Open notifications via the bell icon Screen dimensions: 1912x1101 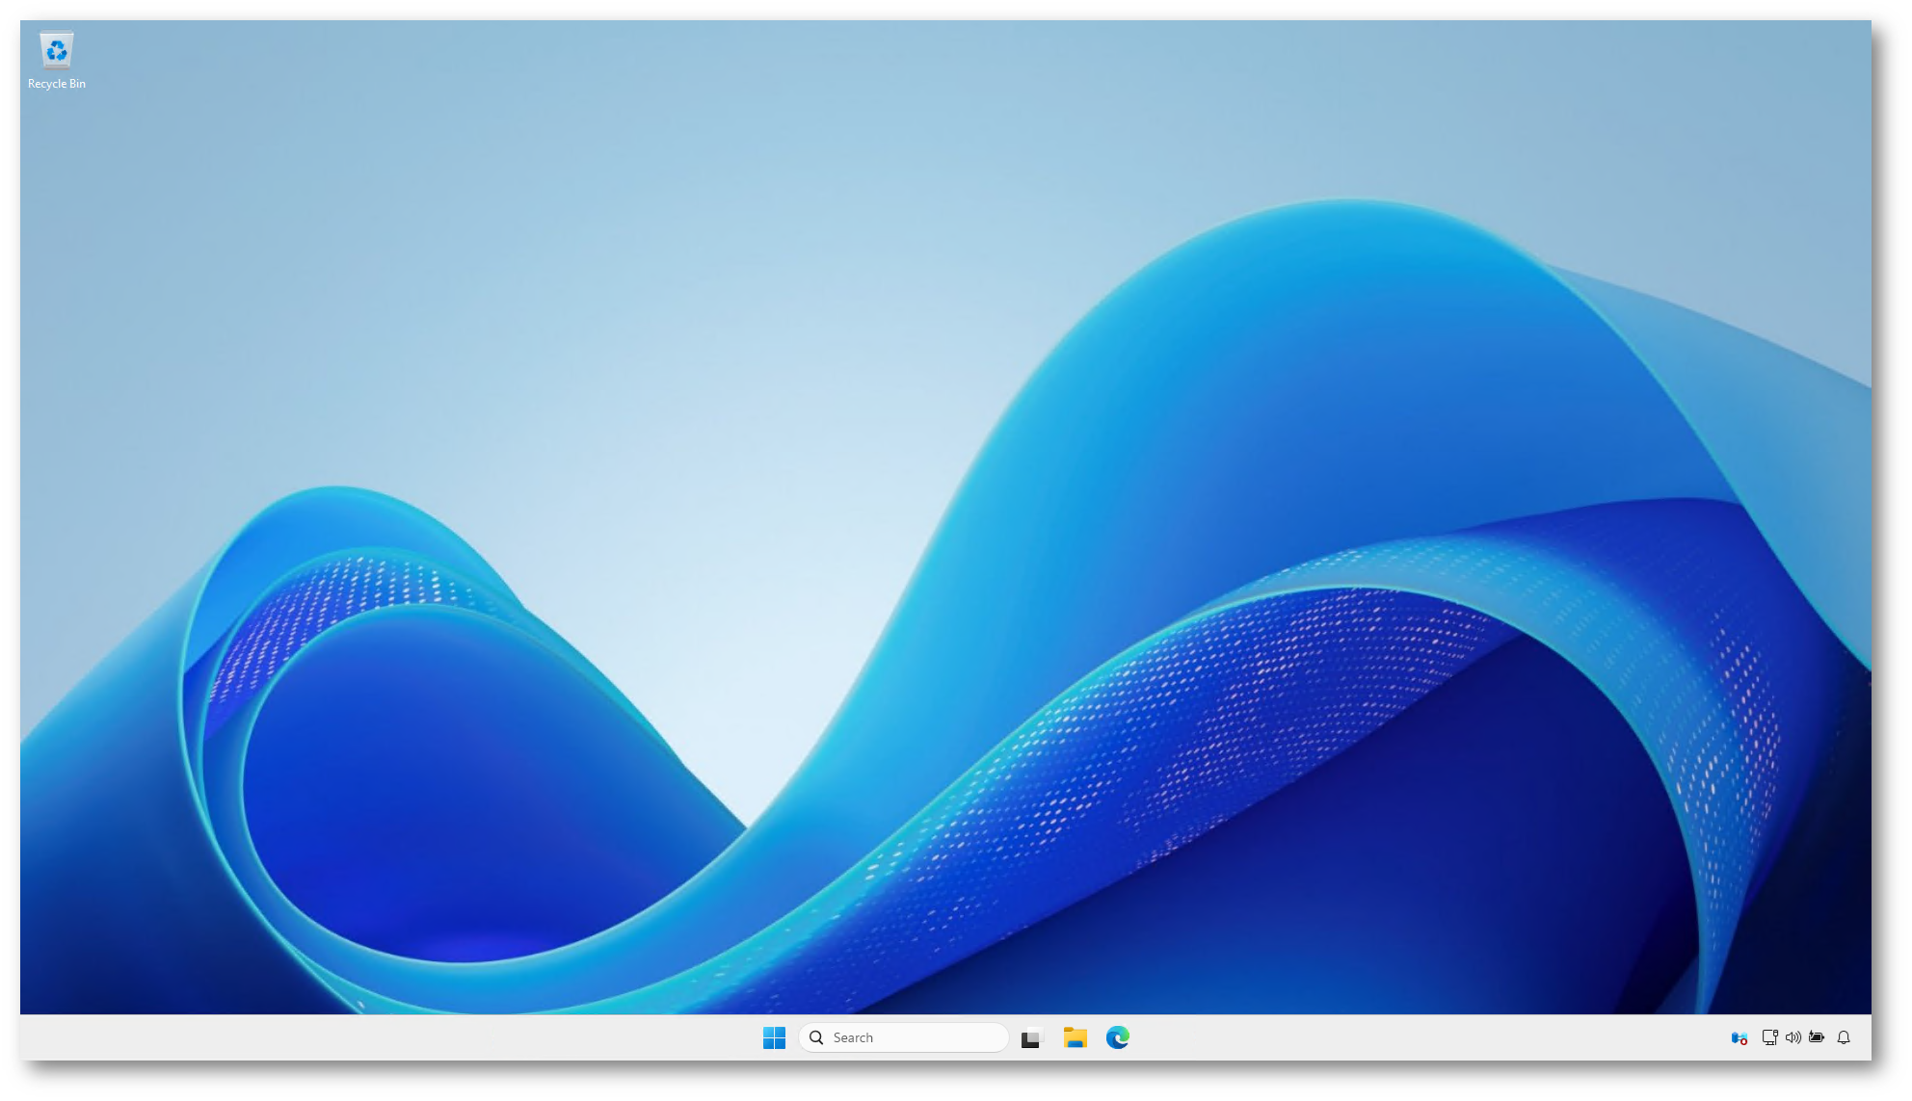pos(1844,1037)
